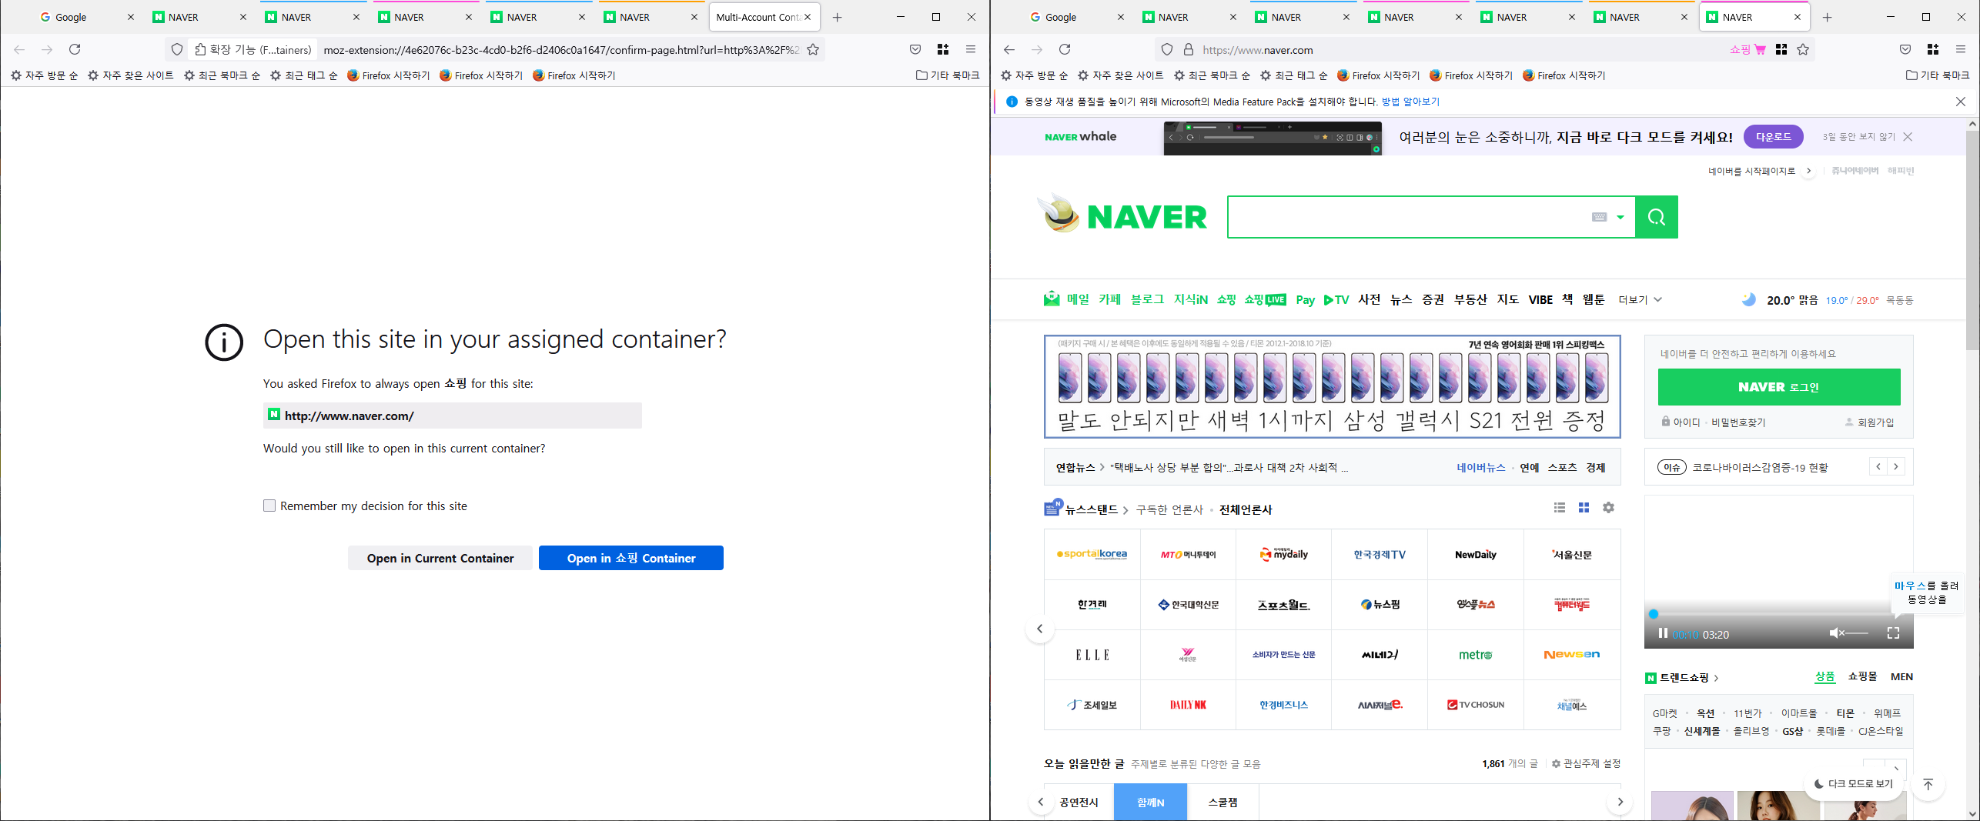This screenshot has height=821, width=1980.
Task: Open Multi-Account Containers icon in right toolbar
Action: (1933, 49)
